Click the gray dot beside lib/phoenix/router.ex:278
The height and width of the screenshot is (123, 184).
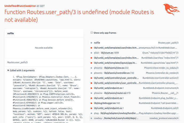(91, 93)
